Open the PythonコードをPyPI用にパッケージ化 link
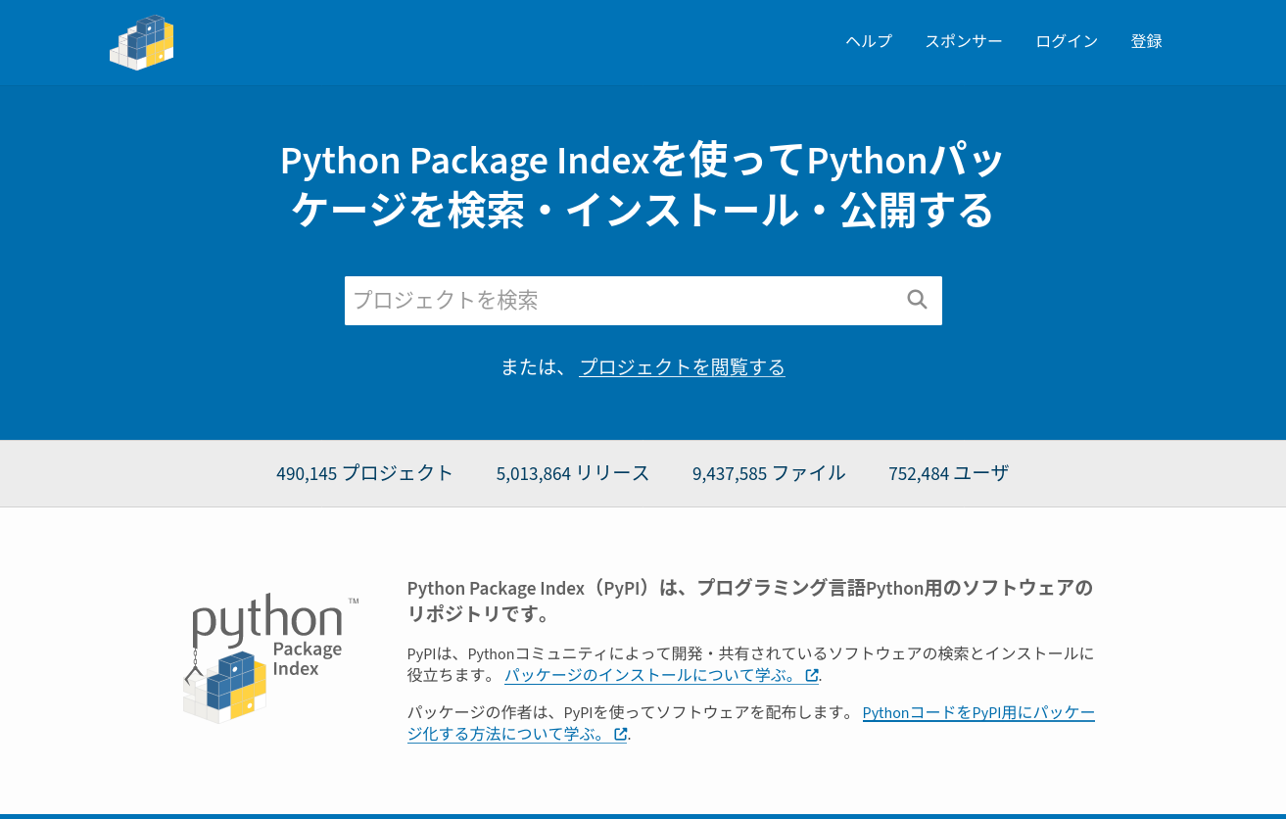Screen dimensions: 1286x819 coord(977,712)
